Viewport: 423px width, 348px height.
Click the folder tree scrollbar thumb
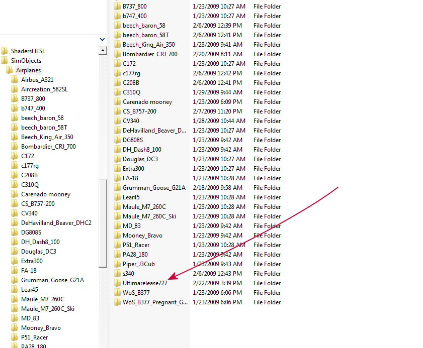pos(103,223)
